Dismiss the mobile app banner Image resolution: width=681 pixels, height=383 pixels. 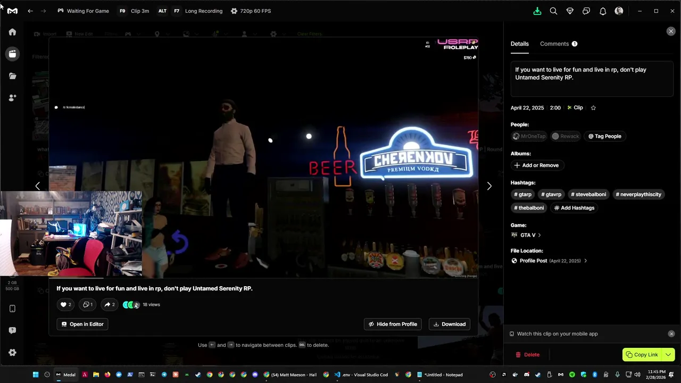671,334
